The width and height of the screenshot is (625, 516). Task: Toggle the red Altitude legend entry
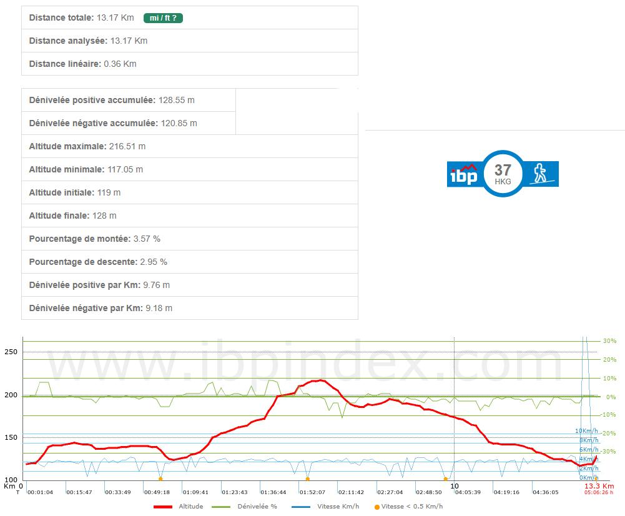click(178, 506)
